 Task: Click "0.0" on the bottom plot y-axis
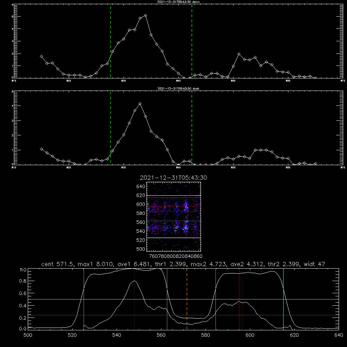coord(23,329)
